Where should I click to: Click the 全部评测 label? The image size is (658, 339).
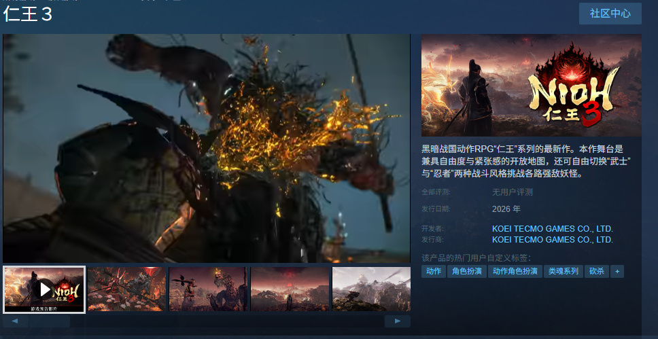click(x=436, y=192)
